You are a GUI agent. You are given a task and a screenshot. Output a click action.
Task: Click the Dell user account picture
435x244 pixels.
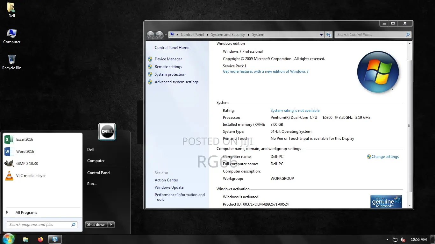107,132
